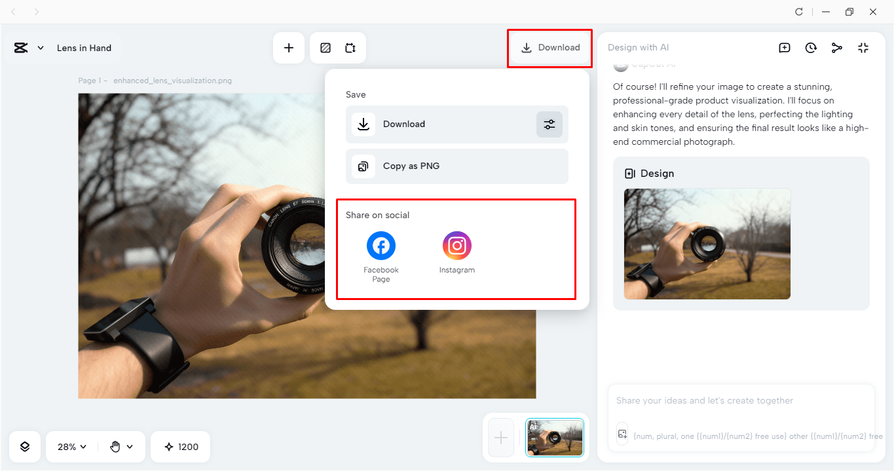Open the Layers panel icon bottom left
Screen dimensions: 894x471
(24, 447)
